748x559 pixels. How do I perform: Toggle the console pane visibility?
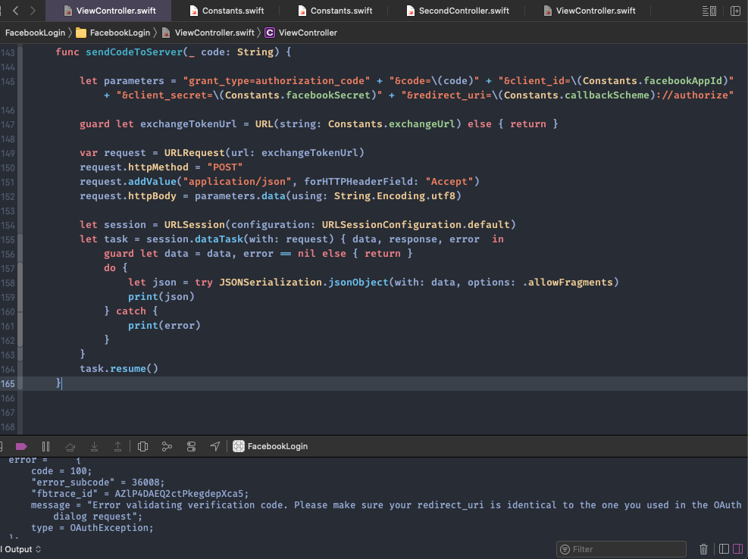point(740,549)
